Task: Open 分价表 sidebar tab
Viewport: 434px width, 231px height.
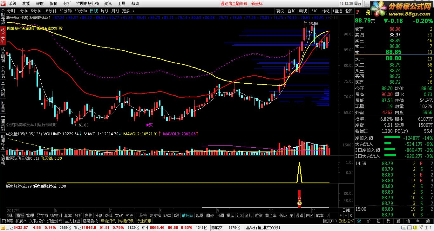Action: pyautogui.click(x=3, y=72)
